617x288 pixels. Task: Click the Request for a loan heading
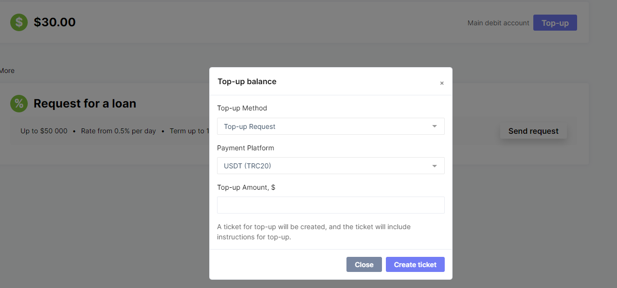coord(85,104)
